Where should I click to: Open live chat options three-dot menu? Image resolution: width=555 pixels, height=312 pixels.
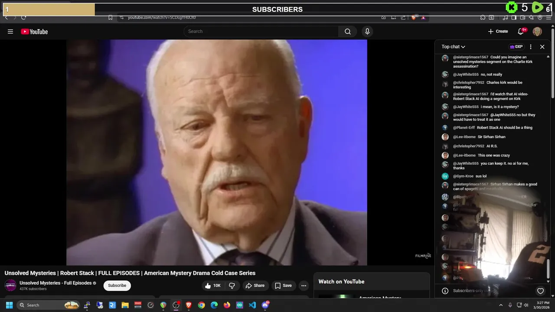pos(530,47)
